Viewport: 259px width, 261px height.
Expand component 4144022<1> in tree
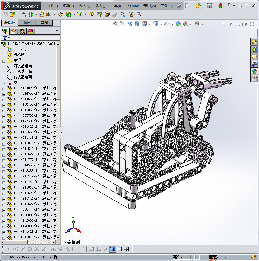4,89
